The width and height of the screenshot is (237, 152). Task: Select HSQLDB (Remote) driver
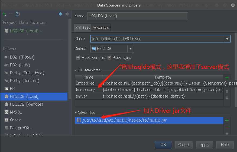pyautogui.click(x=27, y=104)
